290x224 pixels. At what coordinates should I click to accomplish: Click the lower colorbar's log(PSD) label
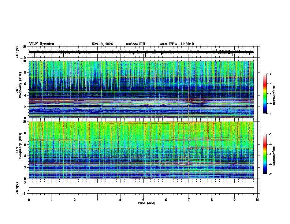tap(274, 156)
